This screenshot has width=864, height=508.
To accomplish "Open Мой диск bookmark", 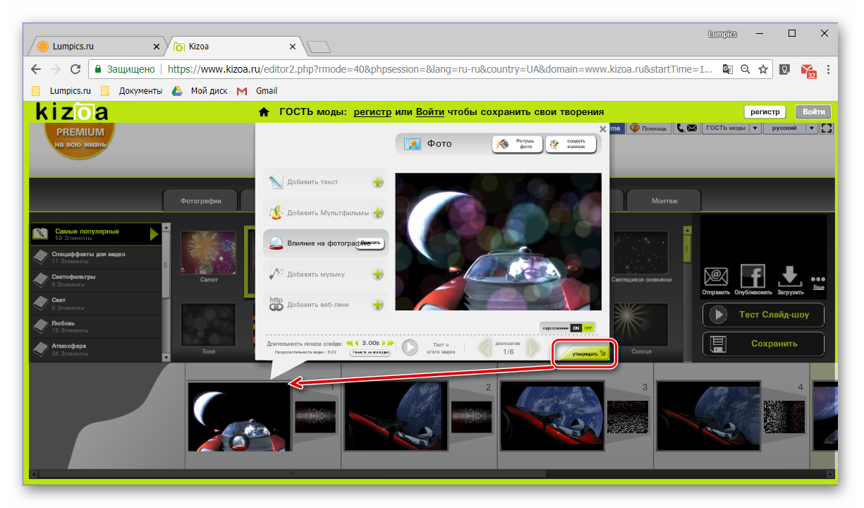I will point(200,91).
